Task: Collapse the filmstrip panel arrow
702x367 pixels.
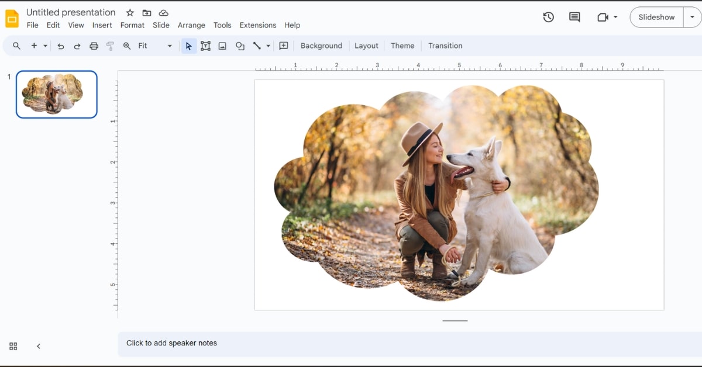Action: pos(39,346)
